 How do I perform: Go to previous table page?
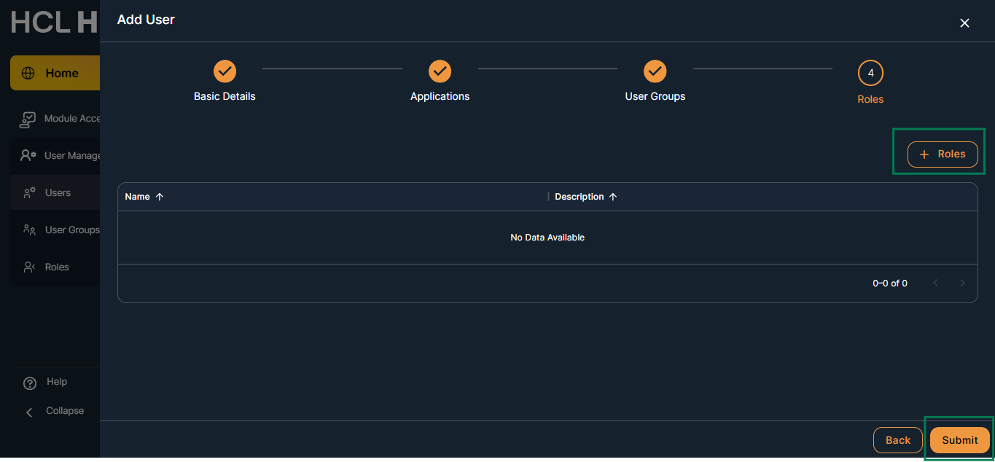[x=936, y=283]
